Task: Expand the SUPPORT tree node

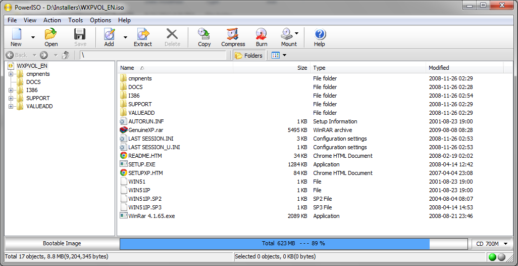Action: 11,98
